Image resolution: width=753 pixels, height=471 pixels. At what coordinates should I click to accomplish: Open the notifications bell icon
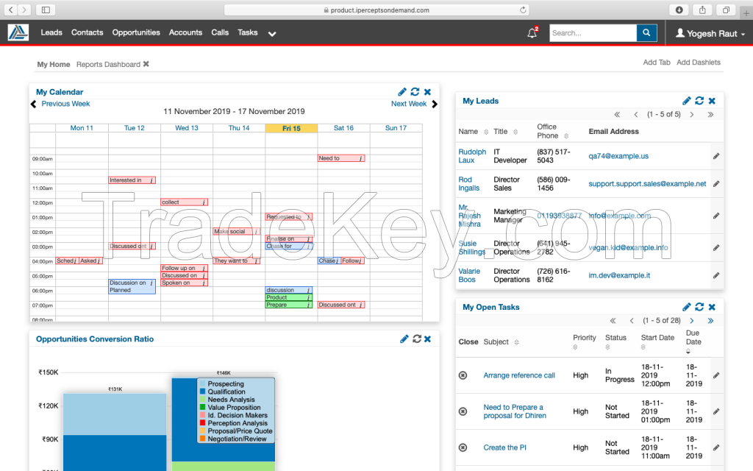coord(532,33)
